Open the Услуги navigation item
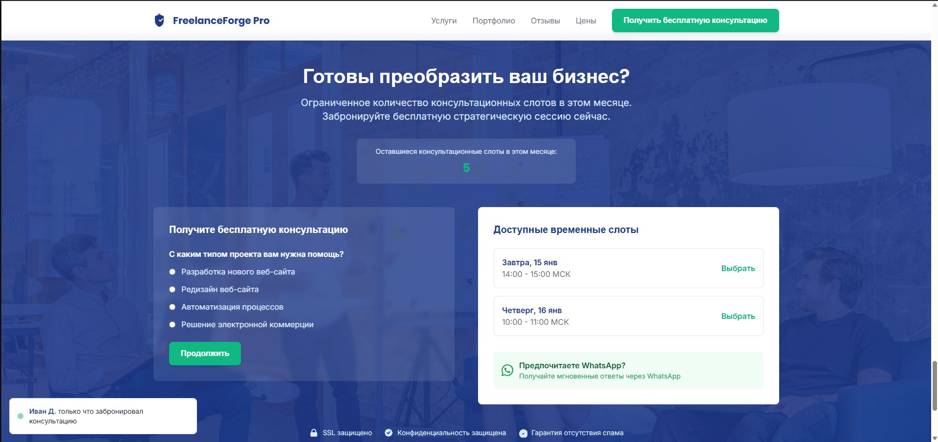The height and width of the screenshot is (442, 938). coord(444,21)
